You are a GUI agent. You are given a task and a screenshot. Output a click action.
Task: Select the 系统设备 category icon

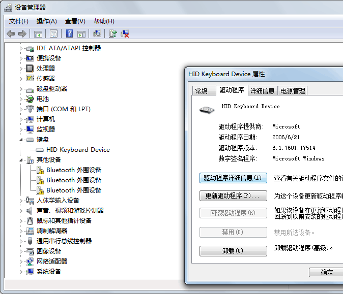(30, 272)
